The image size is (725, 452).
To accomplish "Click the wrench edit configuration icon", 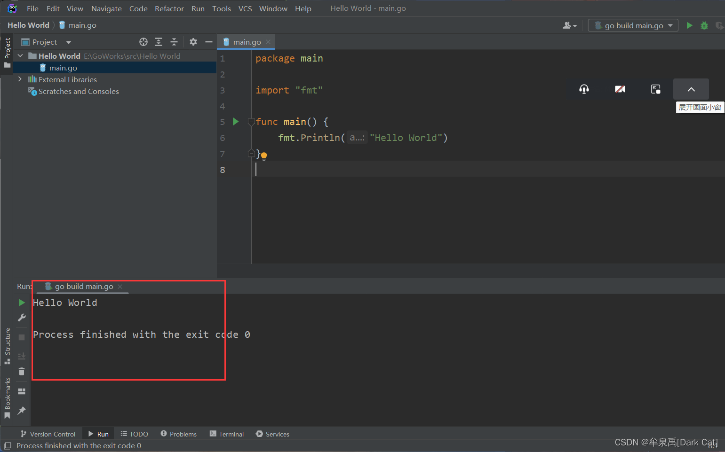I will coord(22,318).
